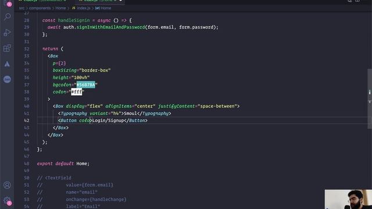Viewport: 372px width, 209px height.
Task: Select the 'components' breadcrumb
Action: point(40,8)
